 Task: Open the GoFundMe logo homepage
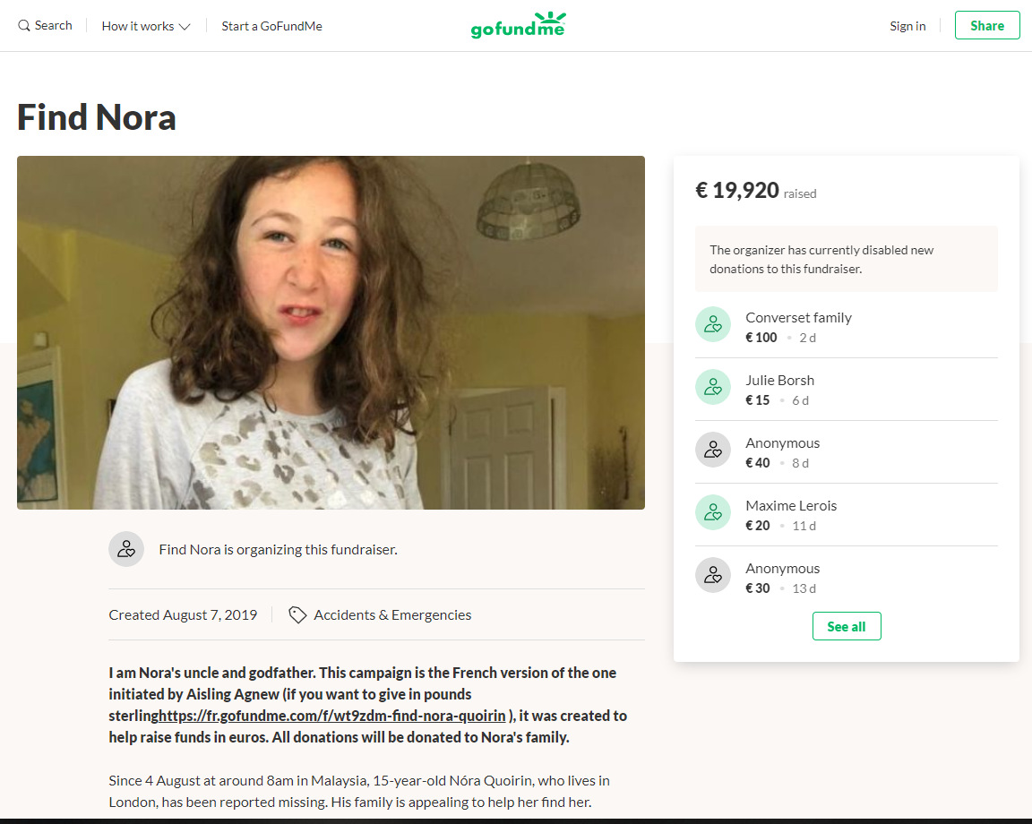pyautogui.click(x=518, y=26)
